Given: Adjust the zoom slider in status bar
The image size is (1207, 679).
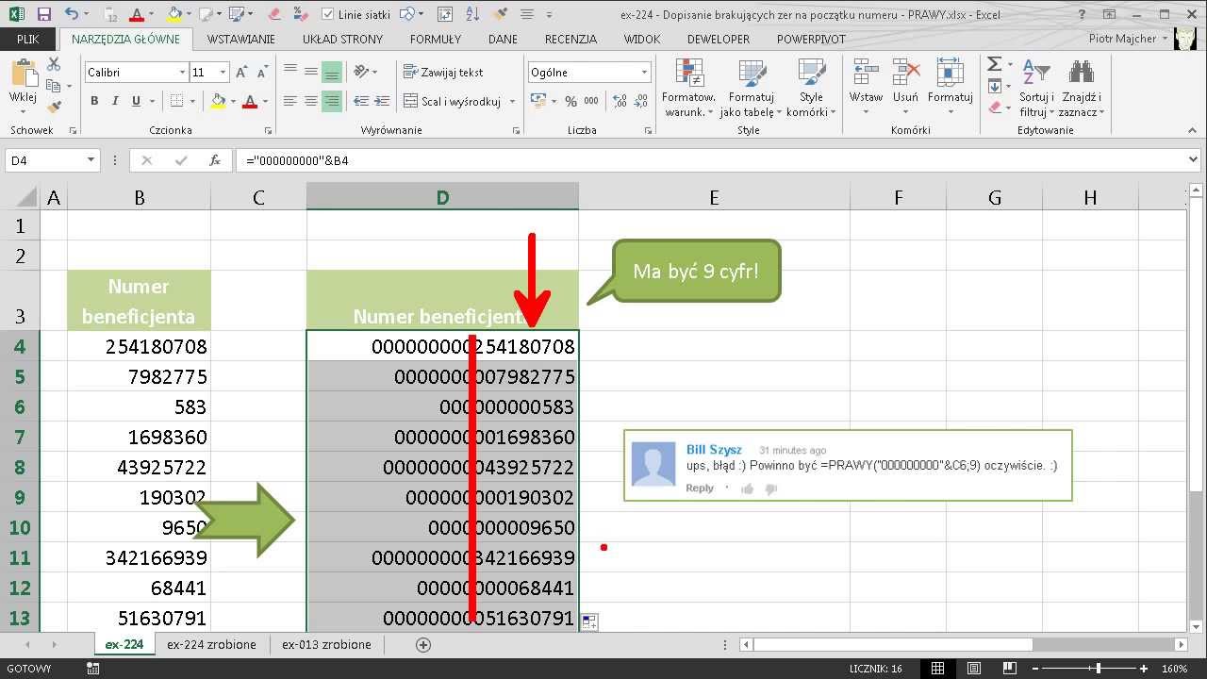Looking at the screenshot, I should click(x=1098, y=669).
